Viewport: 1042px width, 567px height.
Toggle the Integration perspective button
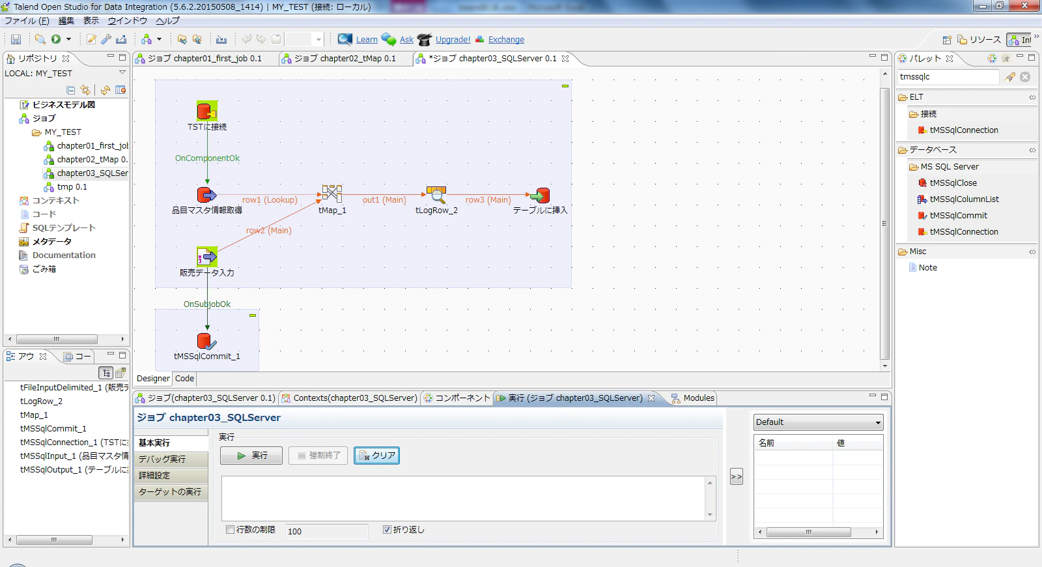(1019, 40)
